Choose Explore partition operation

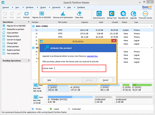13,50
